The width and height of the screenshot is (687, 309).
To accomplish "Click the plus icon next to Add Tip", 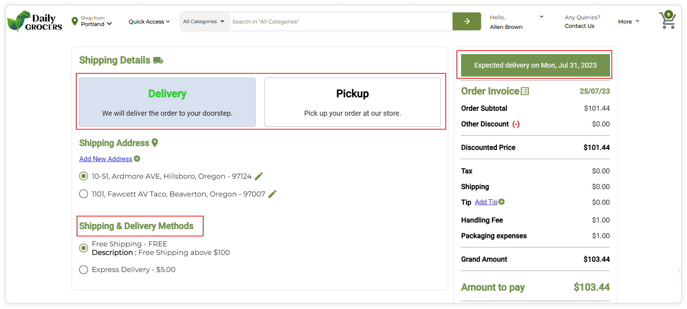I will coord(502,202).
